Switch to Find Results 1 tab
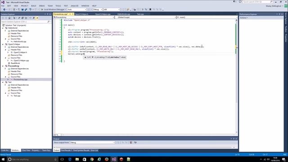 [66, 150]
